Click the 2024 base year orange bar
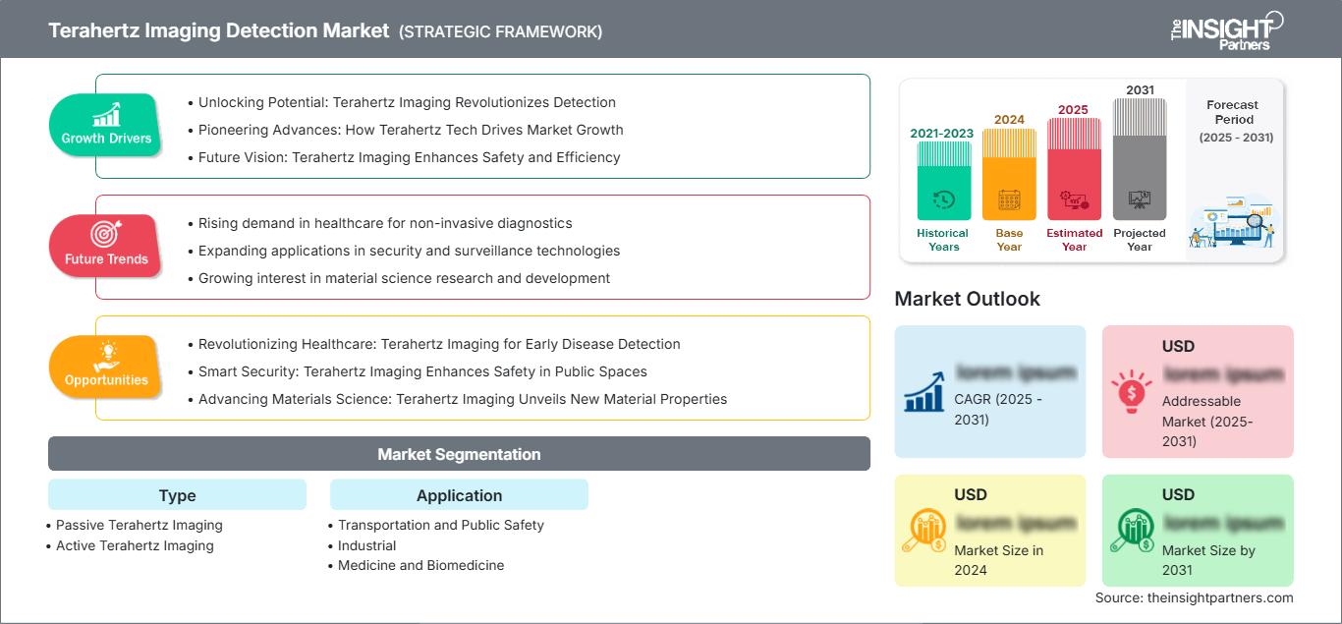This screenshot has width=1342, height=624. 1009,174
